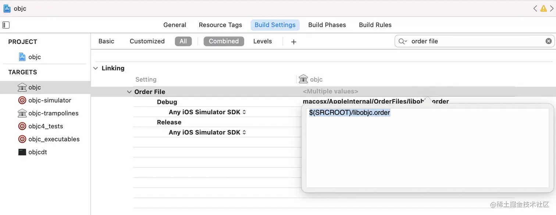Click objc_executables target bullseye icon
Screen dimensions: 556x215
point(22,139)
